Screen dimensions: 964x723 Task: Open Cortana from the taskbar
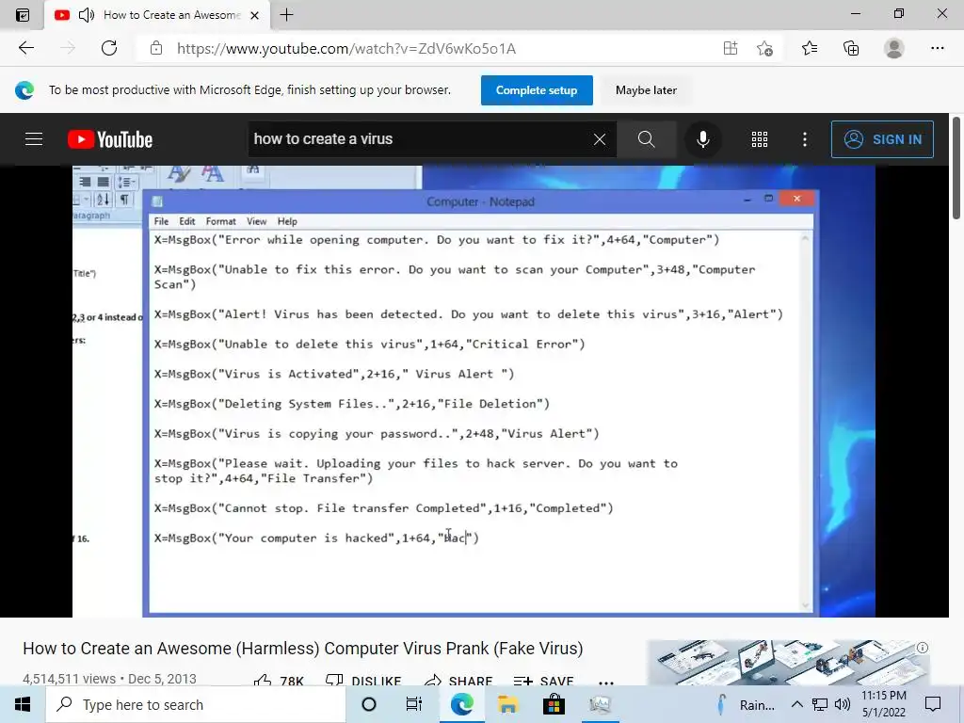click(x=369, y=704)
